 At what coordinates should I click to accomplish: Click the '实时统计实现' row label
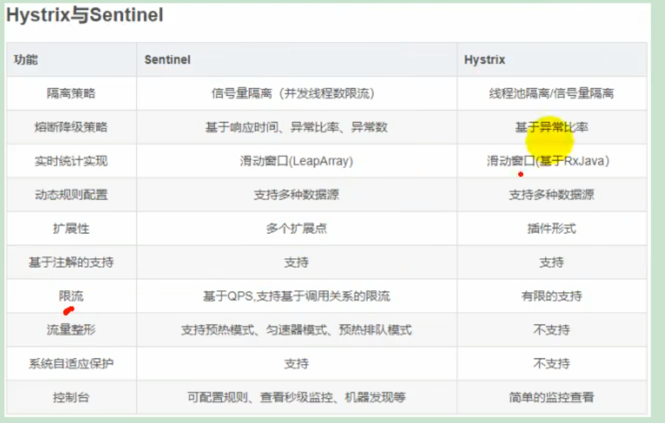(71, 161)
